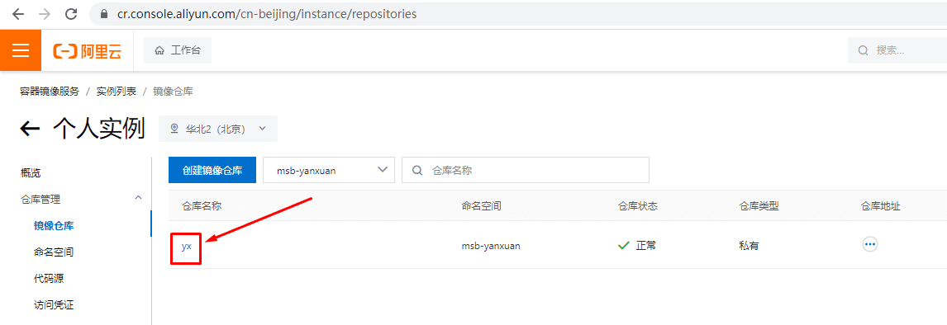Screen dimensions: 947x325
Task: Open 访问凭证 in the sidebar
Action: 54,305
